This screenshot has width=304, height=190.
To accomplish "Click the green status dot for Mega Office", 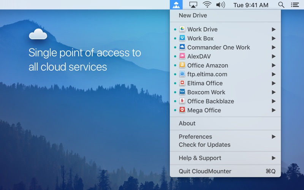I will (175, 110).
